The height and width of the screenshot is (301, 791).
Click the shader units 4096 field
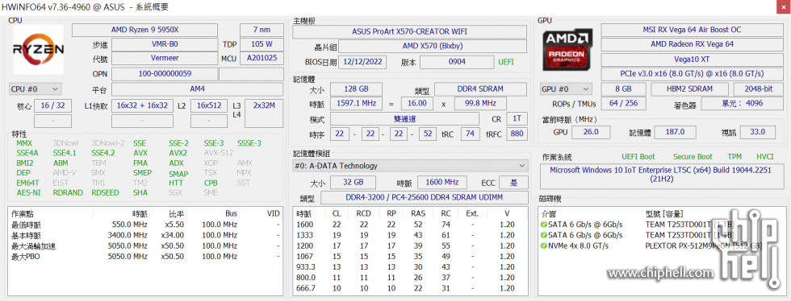click(742, 104)
